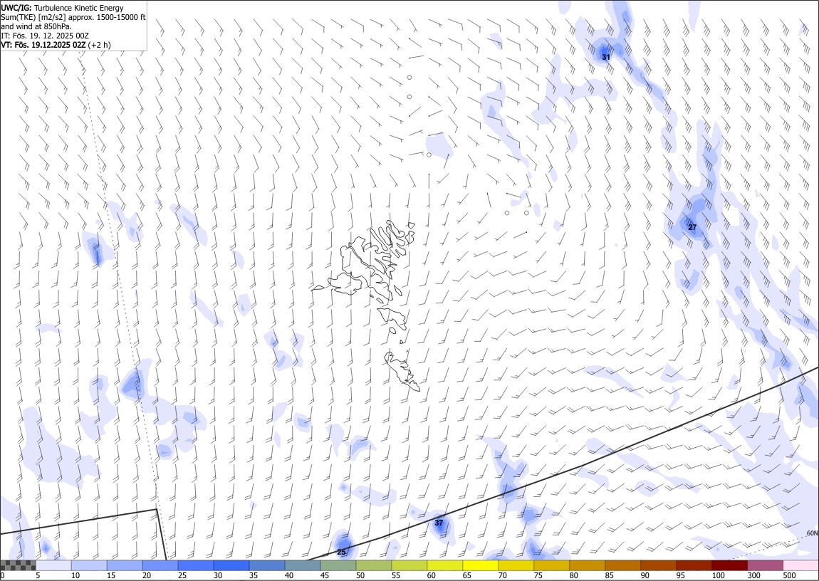Click the 'and wind at 850hPa.' line
The height and width of the screenshot is (581, 819).
pyautogui.click(x=36, y=26)
